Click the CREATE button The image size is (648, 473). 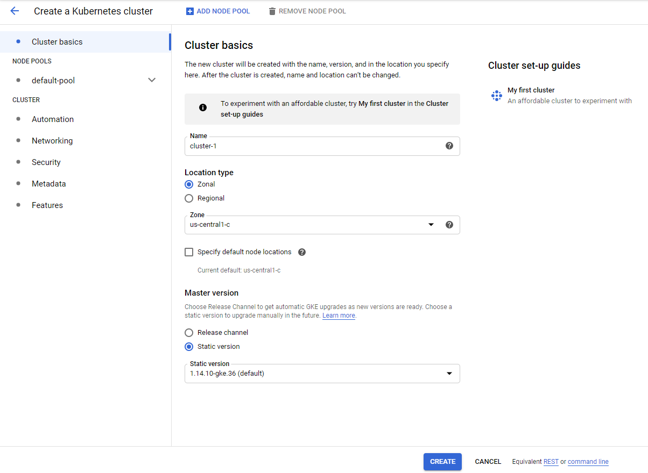click(442, 462)
